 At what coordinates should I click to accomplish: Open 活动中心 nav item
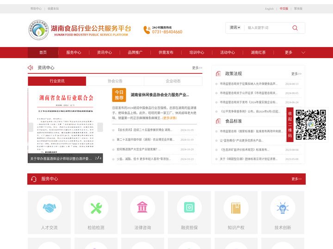tap(228, 52)
